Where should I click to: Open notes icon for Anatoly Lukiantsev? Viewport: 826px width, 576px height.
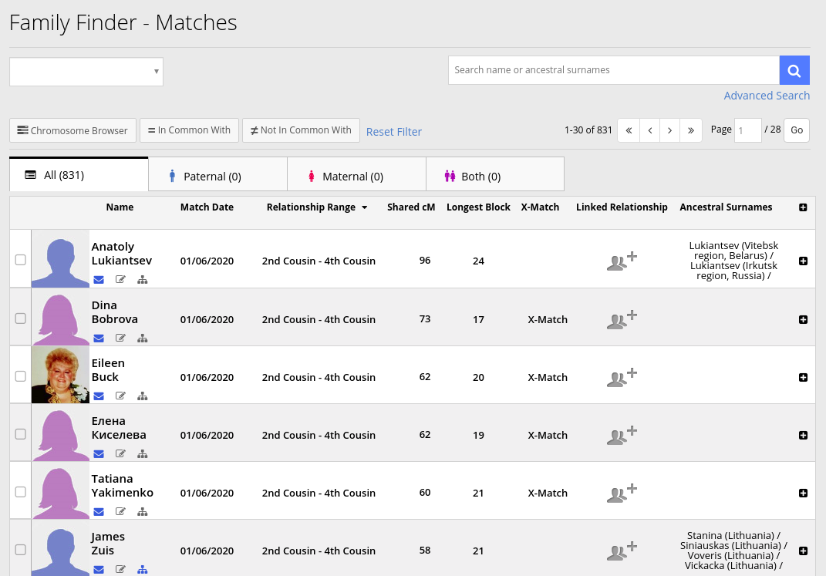pos(120,280)
